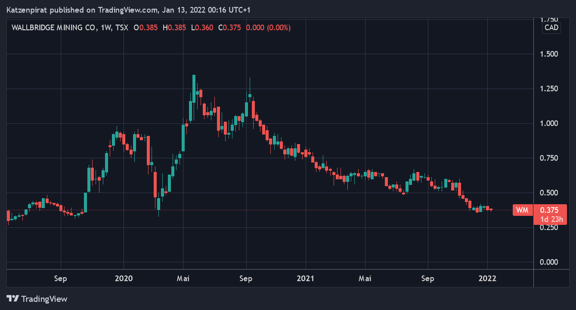Screen dimensions: 576x310
Task: Click the L0.360 low value in legend
Action: coord(202,28)
